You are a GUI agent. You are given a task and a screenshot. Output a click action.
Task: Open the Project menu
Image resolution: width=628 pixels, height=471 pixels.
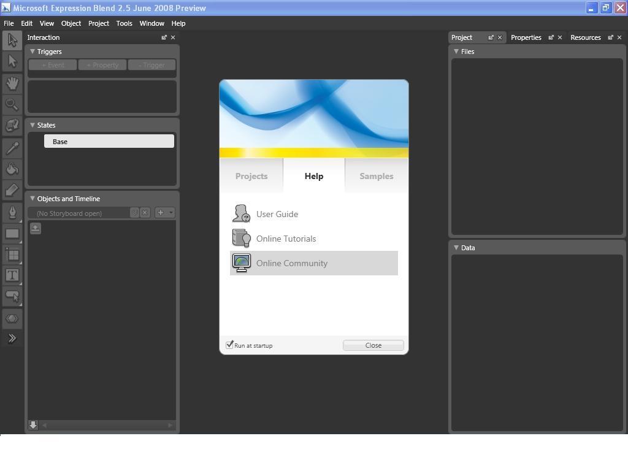(x=99, y=23)
